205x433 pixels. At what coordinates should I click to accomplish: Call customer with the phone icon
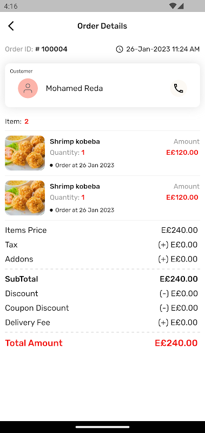pyautogui.click(x=178, y=88)
